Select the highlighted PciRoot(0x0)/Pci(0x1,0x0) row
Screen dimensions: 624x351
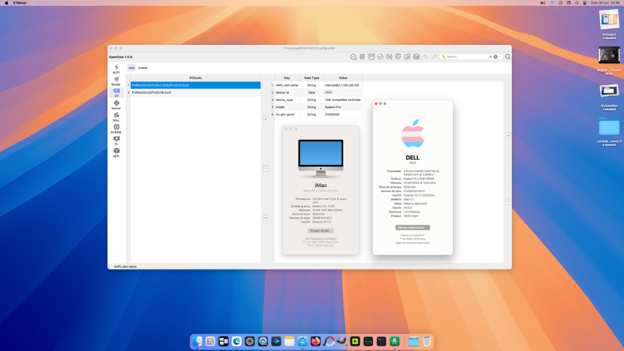pyautogui.click(x=196, y=85)
